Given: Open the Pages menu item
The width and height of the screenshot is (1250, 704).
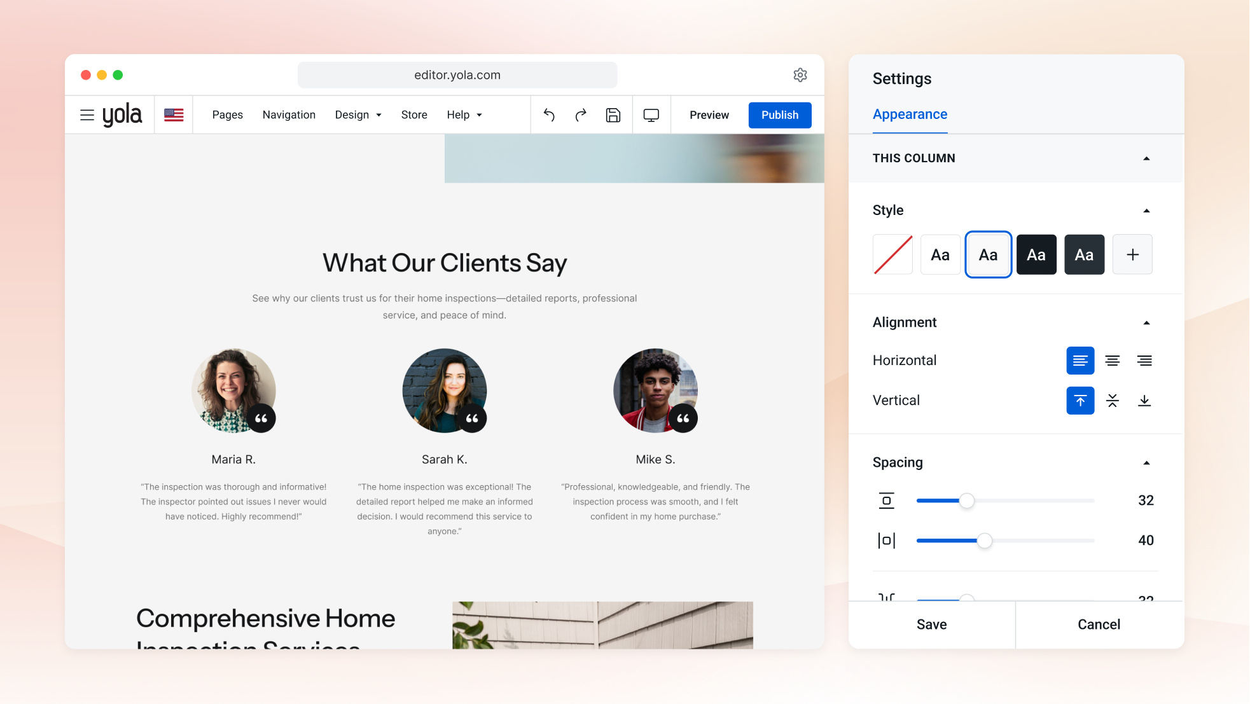Looking at the screenshot, I should click(x=227, y=115).
